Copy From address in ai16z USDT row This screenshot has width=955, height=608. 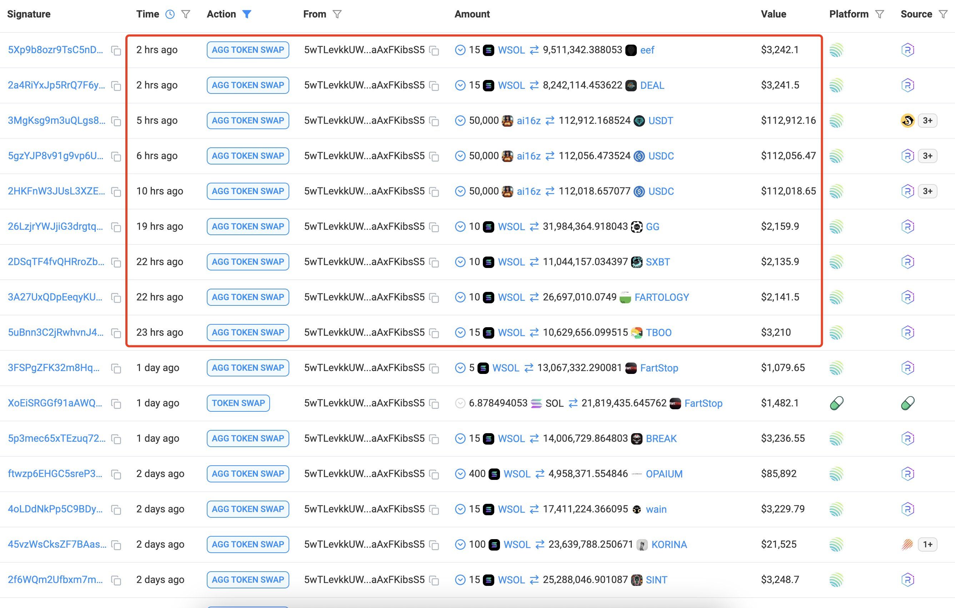click(x=434, y=121)
